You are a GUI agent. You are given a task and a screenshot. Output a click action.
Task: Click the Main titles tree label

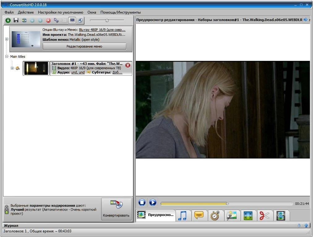18,57
